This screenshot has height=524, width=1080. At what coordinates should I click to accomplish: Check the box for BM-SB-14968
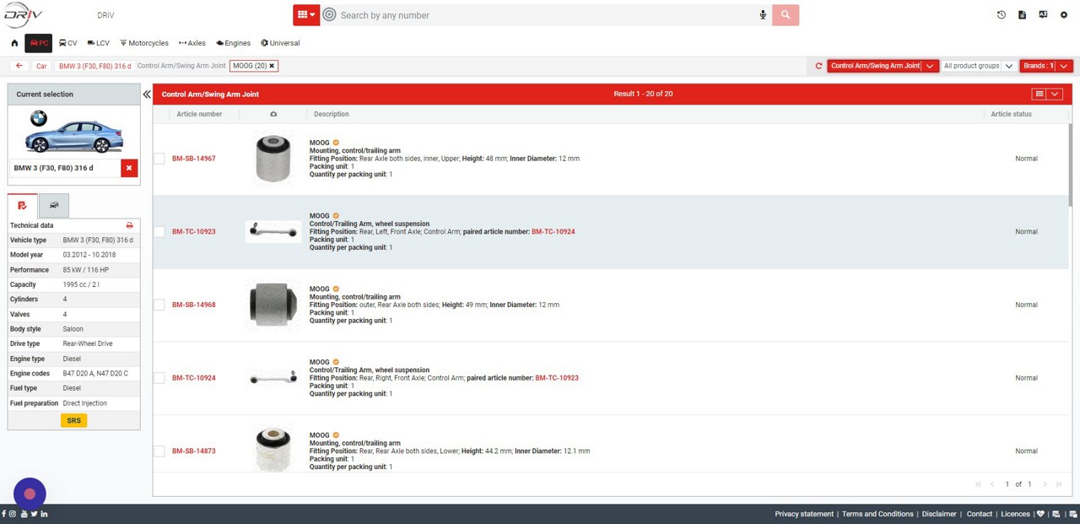(x=159, y=305)
